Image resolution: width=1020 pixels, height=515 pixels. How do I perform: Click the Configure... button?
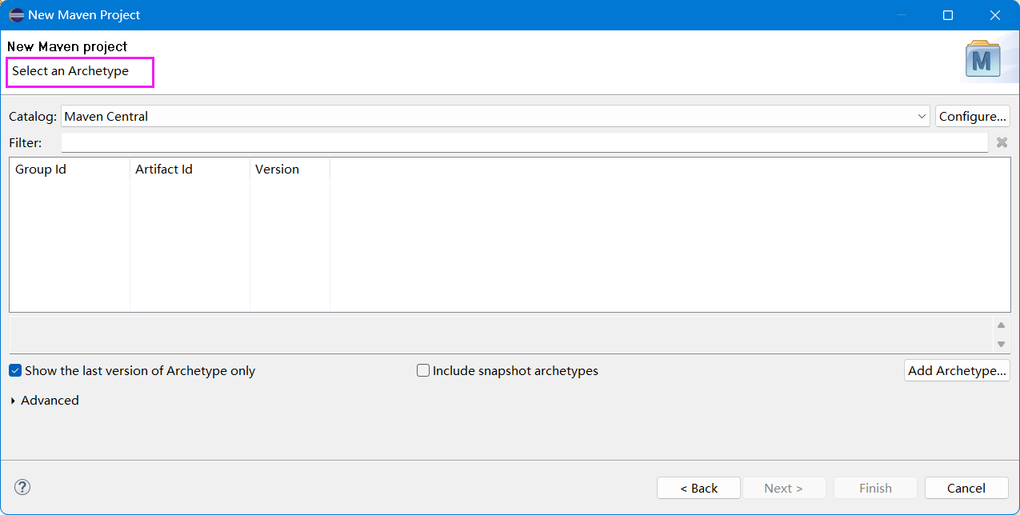coord(973,116)
